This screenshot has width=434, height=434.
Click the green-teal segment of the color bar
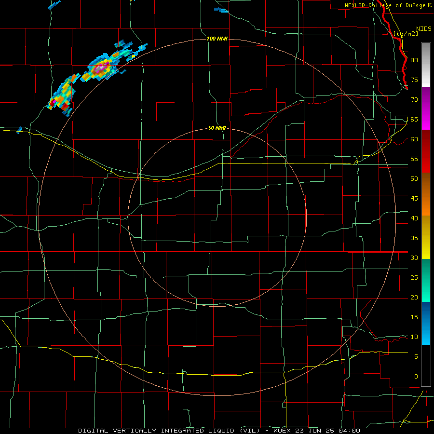[x=426, y=280]
